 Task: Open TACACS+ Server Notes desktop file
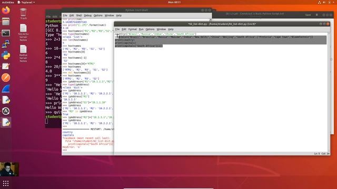pyautogui.click(x=23, y=33)
